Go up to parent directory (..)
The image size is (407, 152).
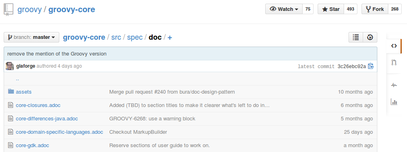pos(17,79)
